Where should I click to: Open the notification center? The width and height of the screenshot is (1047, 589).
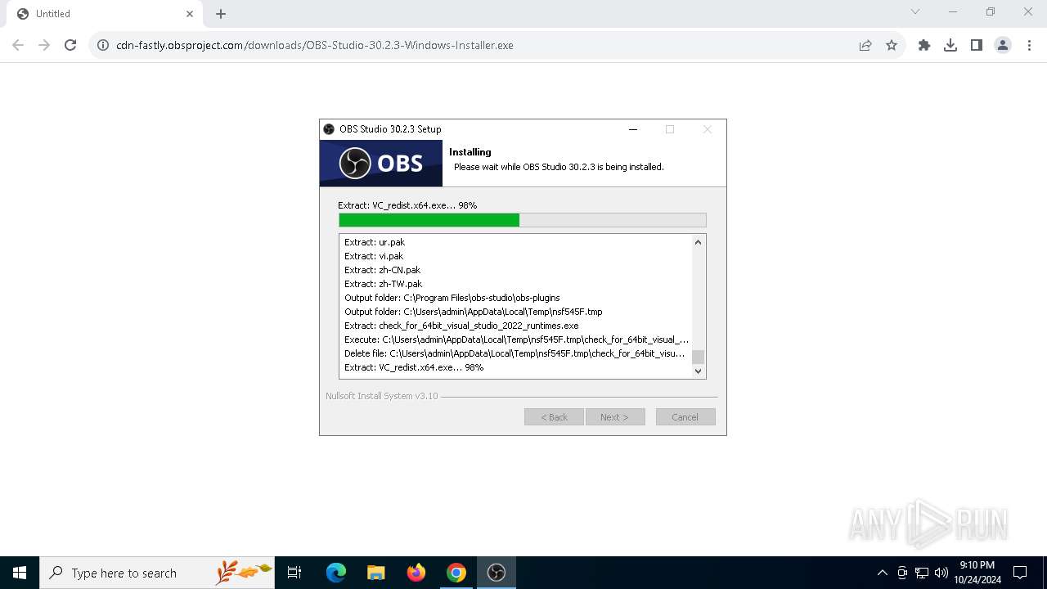point(1020,573)
